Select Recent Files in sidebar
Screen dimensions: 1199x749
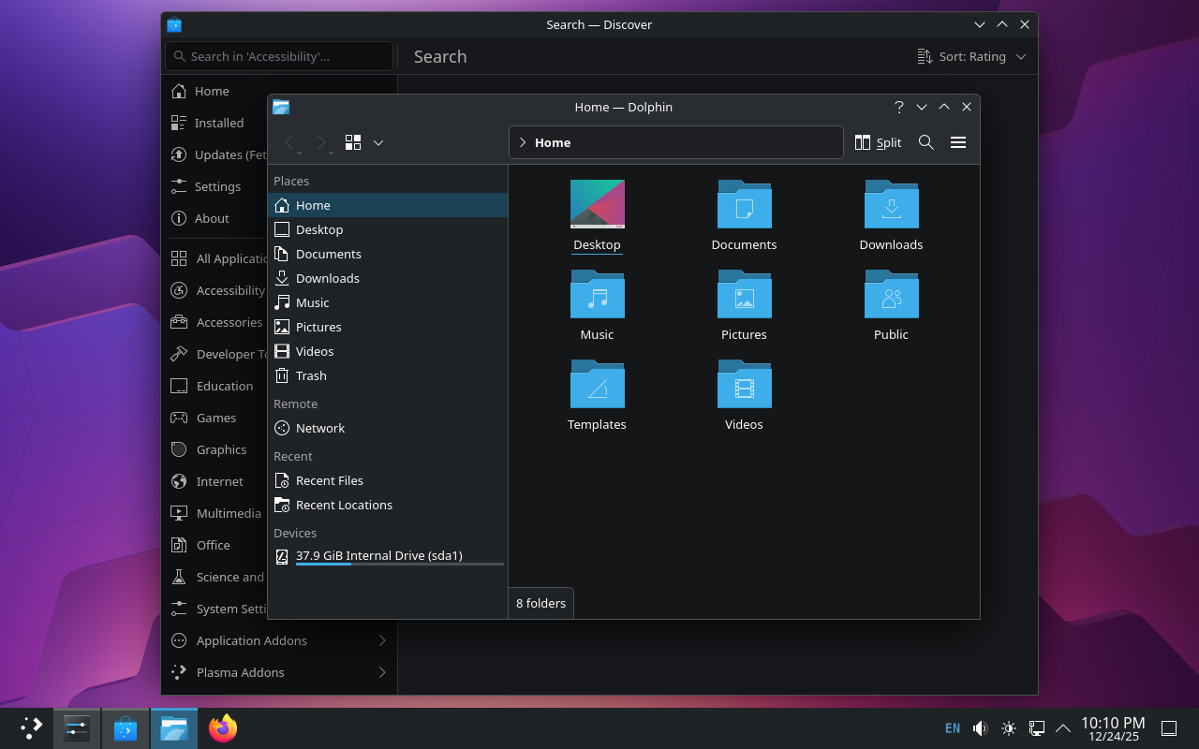coord(329,480)
